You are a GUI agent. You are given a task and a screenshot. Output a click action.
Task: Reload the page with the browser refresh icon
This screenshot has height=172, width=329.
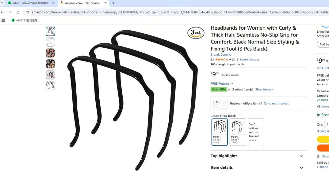pyautogui.click(x=18, y=12)
